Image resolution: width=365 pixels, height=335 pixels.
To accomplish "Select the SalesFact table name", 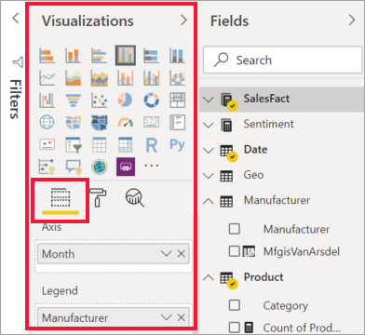I will (x=266, y=99).
